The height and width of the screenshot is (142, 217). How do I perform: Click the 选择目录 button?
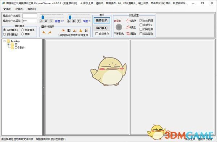click(x=102, y=20)
